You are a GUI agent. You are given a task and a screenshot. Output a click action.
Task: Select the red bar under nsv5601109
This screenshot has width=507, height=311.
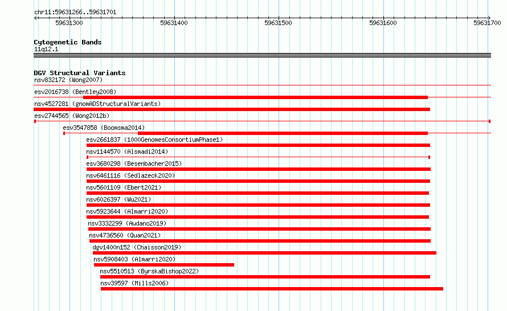pyautogui.click(x=257, y=193)
